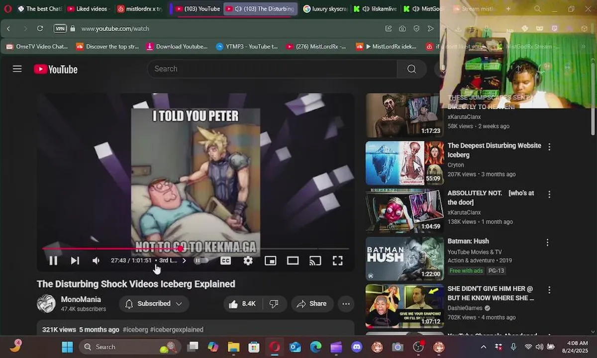597x358 pixels.
Task: Expand the chapter title '3rd L...' chevron
Action: coord(184,261)
